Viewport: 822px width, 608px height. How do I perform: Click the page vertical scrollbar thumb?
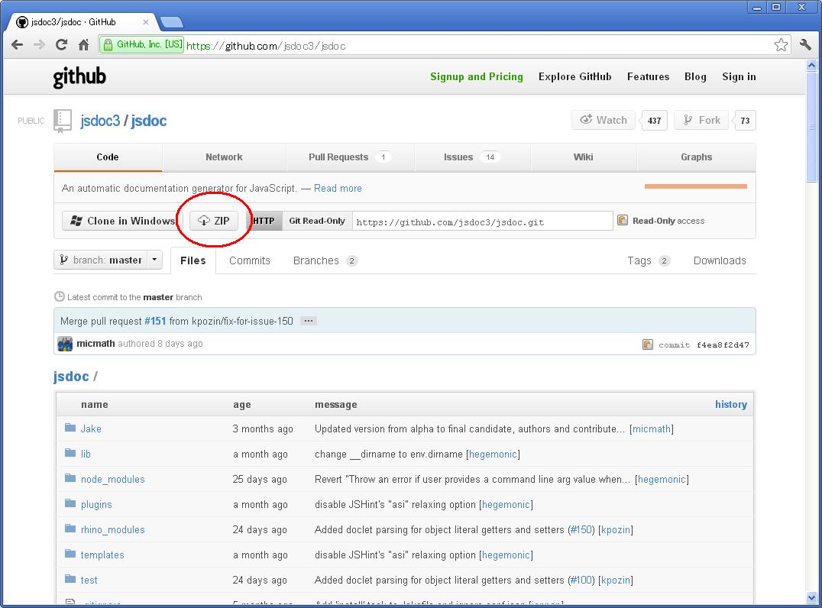[x=811, y=128]
